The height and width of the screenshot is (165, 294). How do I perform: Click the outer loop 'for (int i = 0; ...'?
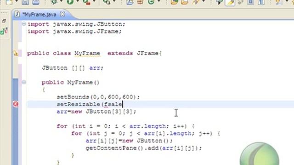pos(125,126)
